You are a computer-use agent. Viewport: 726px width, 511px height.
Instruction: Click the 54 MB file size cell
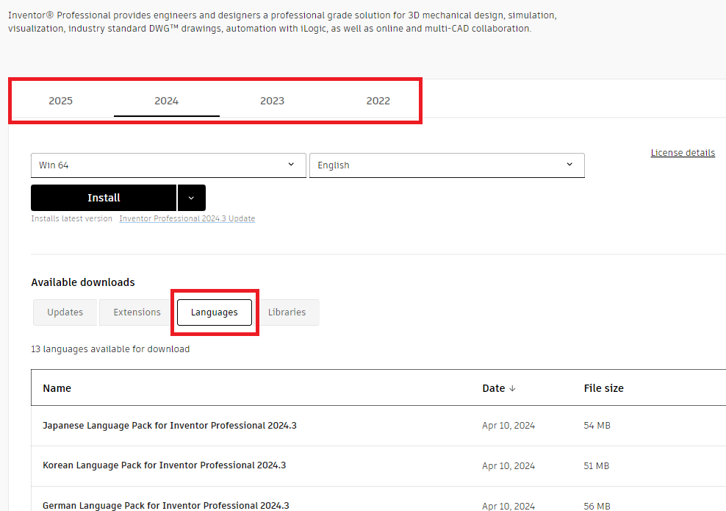597,426
